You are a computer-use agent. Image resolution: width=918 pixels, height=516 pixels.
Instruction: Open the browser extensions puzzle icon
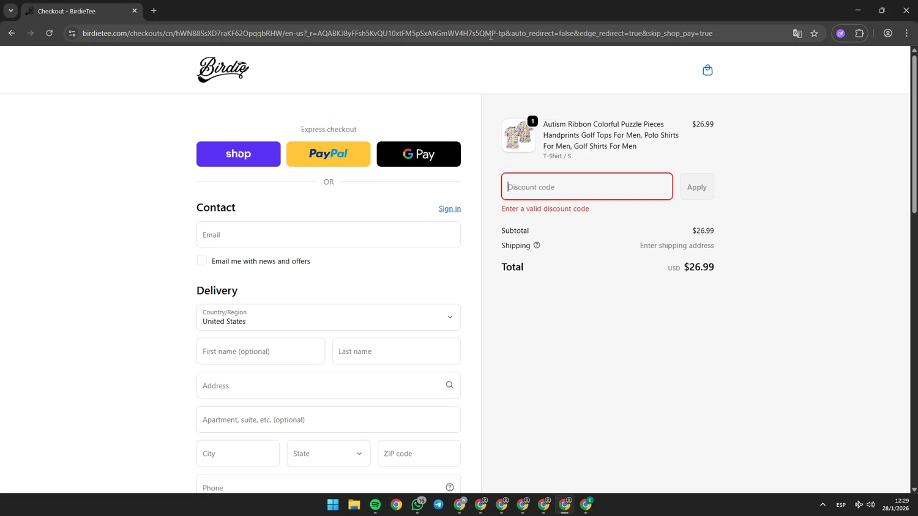point(859,34)
